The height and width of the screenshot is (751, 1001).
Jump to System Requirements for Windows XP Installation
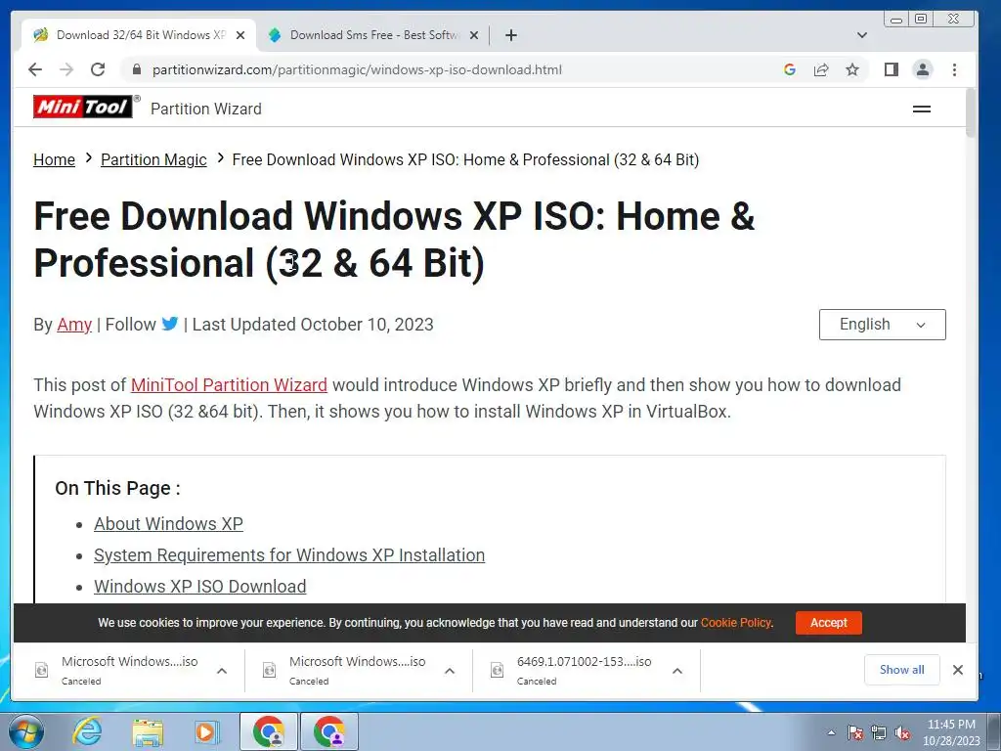coord(289,555)
